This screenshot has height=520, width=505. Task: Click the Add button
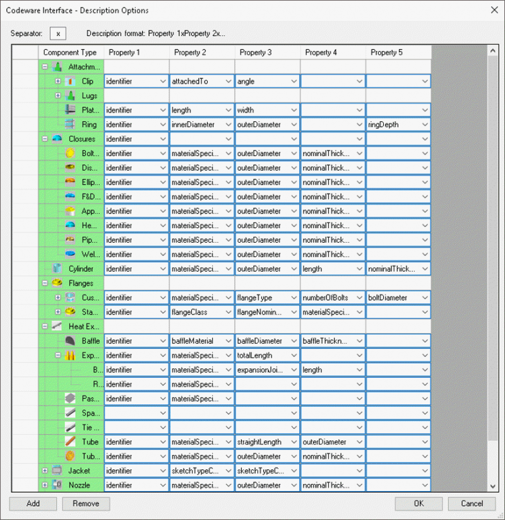click(x=33, y=504)
